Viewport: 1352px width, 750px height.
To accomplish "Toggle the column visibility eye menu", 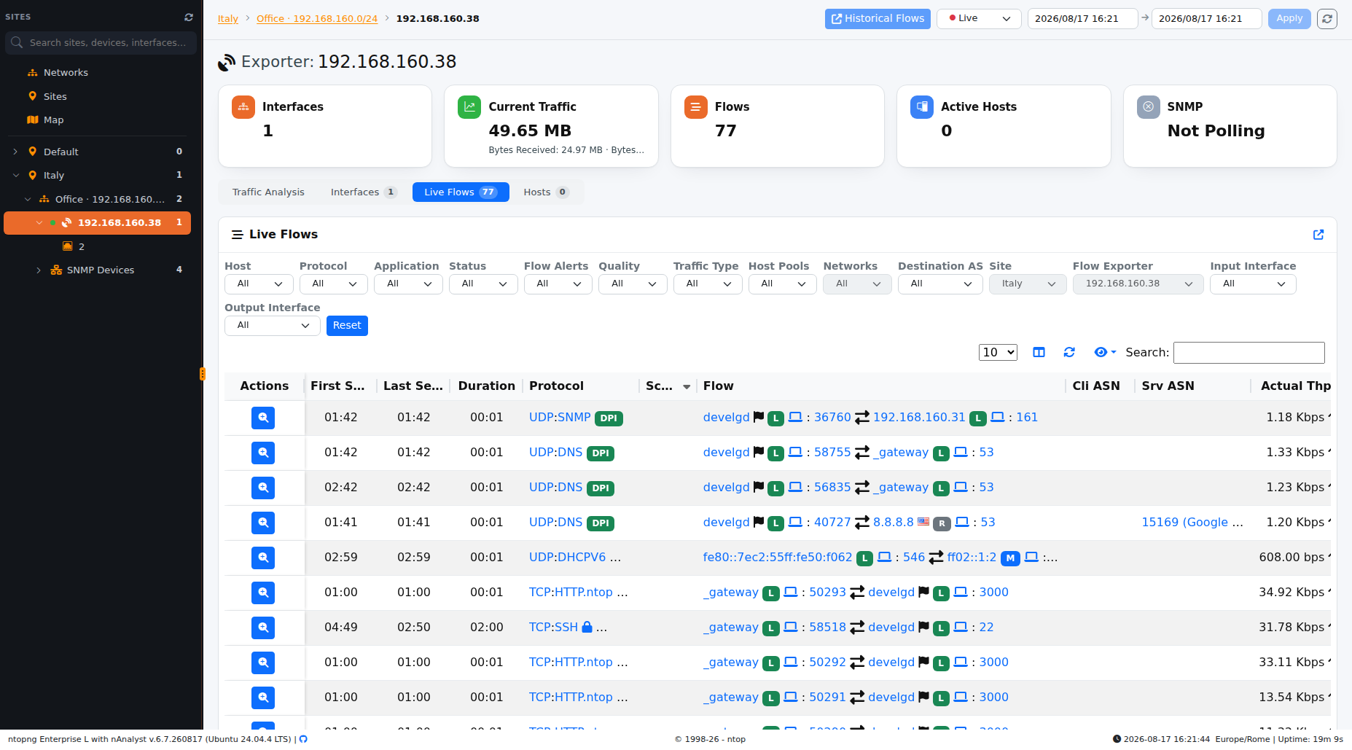I will 1105,353.
